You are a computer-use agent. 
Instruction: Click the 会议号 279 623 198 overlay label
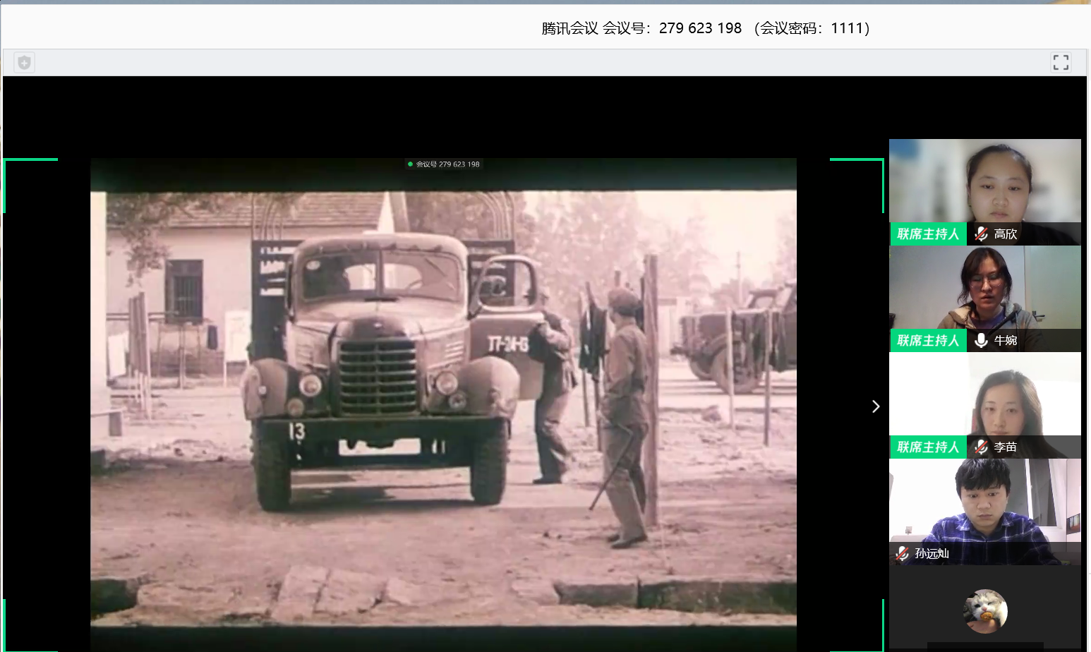point(447,164)
